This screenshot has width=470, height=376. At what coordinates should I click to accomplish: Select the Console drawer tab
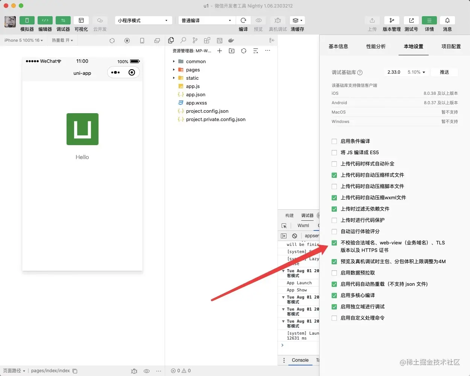(300, 360)
